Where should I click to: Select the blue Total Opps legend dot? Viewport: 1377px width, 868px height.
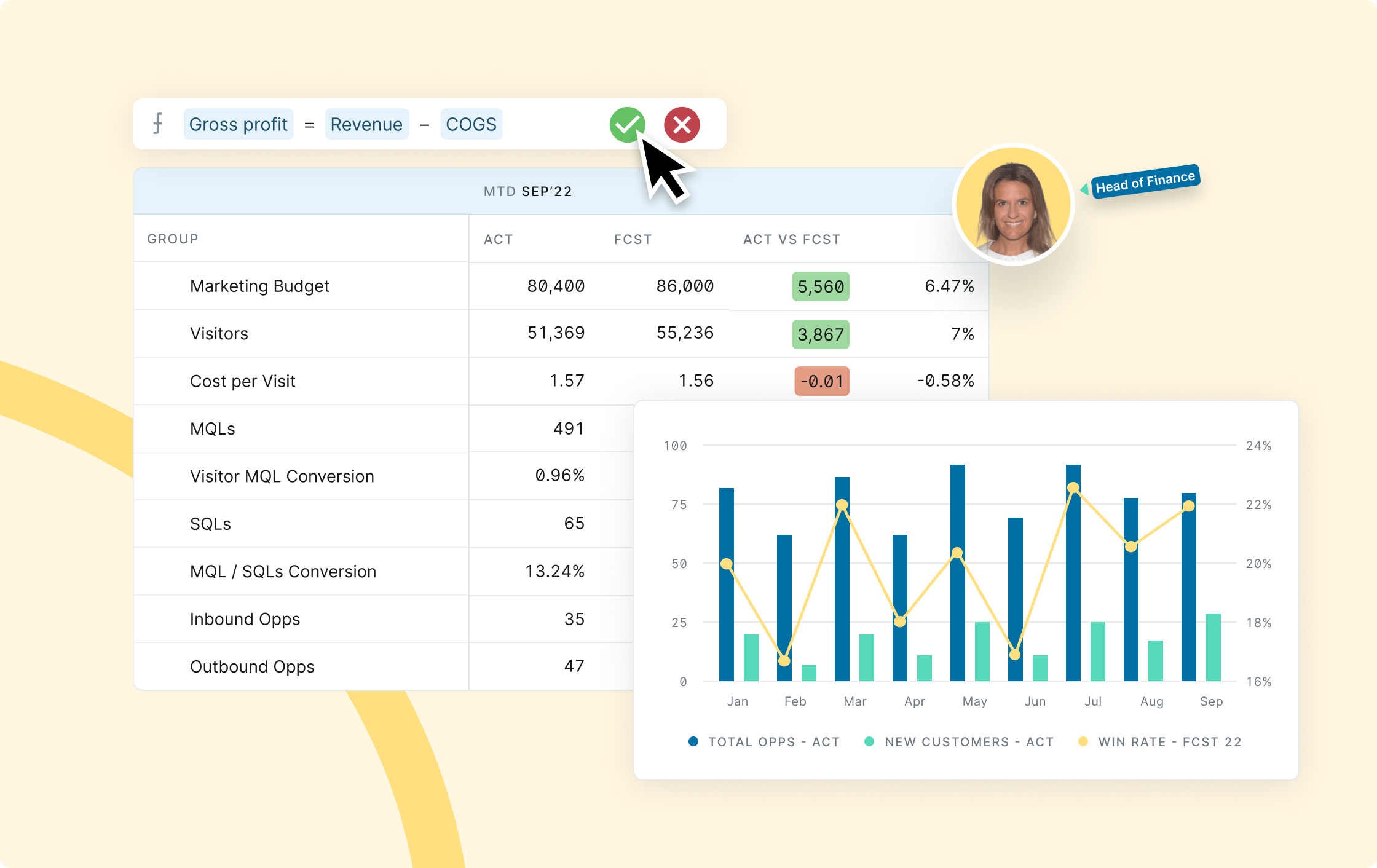click(693, 741)
